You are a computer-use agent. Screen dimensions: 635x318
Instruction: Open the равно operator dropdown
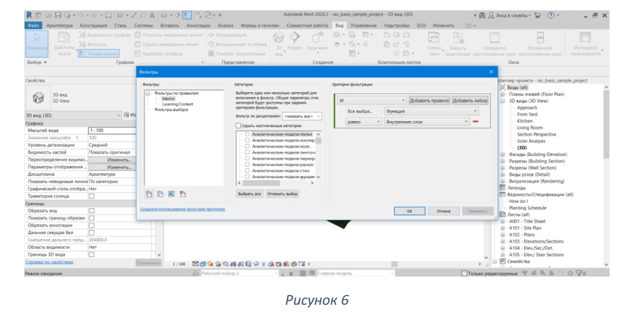coord(363,122)
